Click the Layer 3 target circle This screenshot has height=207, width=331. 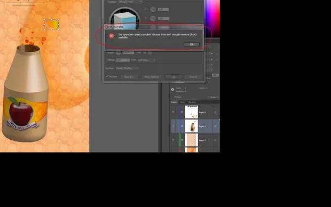[215, 140]
